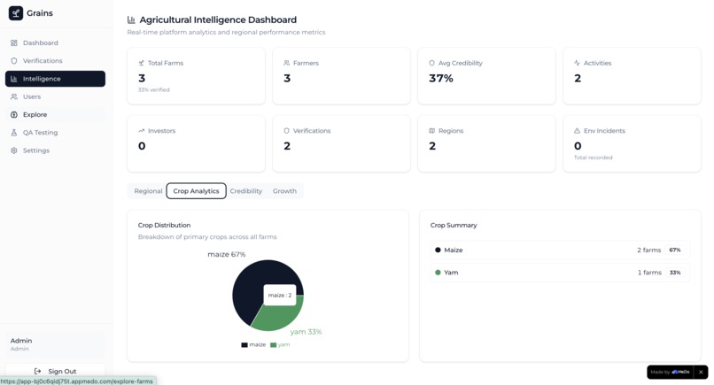Click the Crop Summary heading
Viewport: 714px width, 385px height.
(x=454, y=225)
